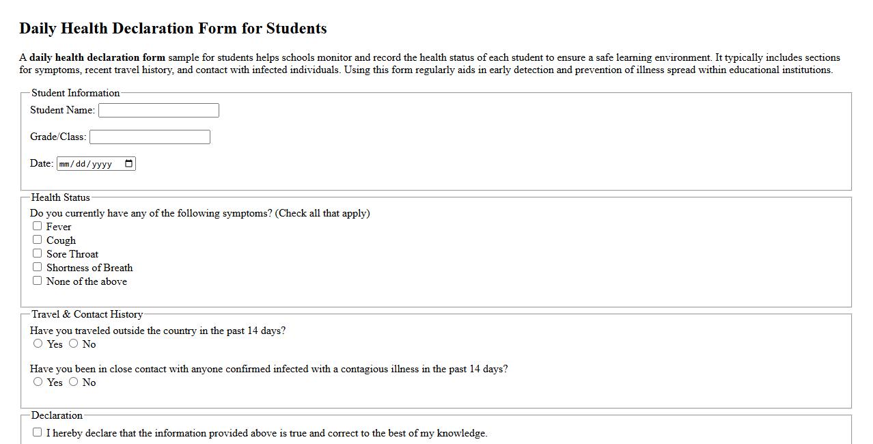Image resolution: width=873 pixels, height=444 pixels.
Task: Check the Fever symptom checkbox
Action: click(x=38, y=225)
